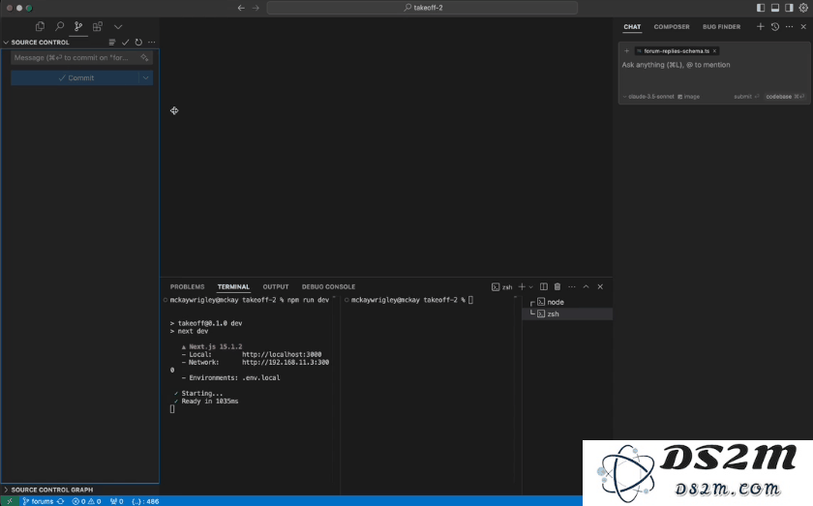Image resolution: width=813 pixels, height=506 pixels.
Task: Switch to the COMPOSER tab
Action: [672, 27]
